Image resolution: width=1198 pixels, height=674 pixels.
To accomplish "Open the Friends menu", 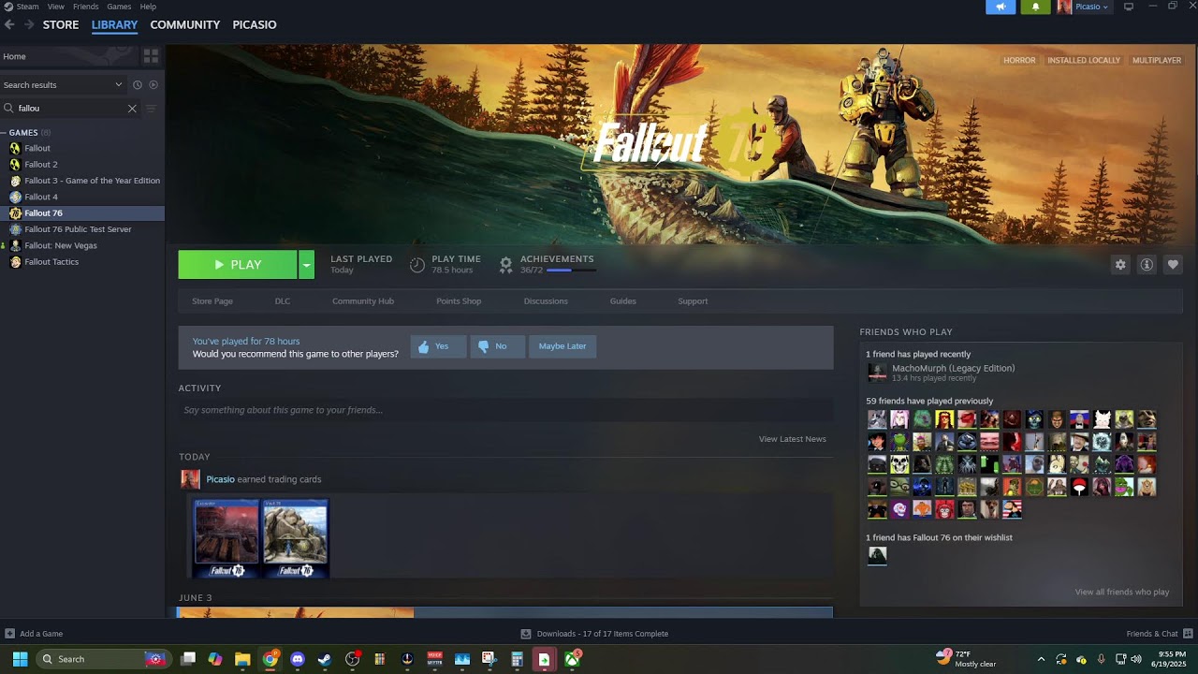I will (x=85, y=7).
